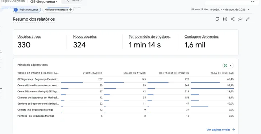
Task: Click the compare columns icon
Action: [x=225, y=19]
